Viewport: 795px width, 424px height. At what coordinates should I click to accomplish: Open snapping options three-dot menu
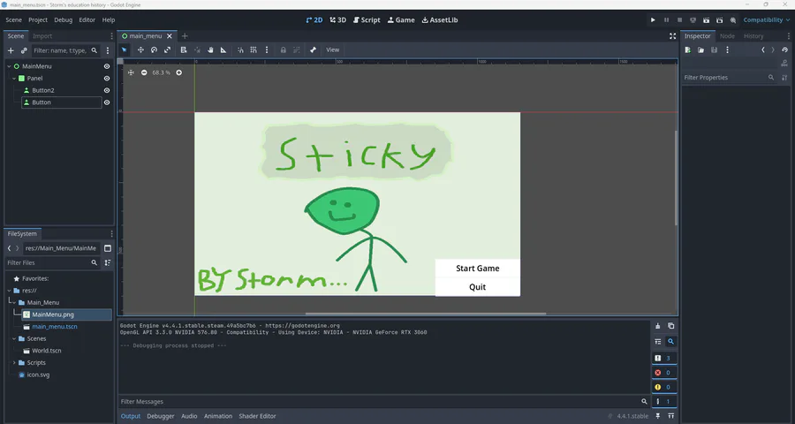tap(267, 49)
